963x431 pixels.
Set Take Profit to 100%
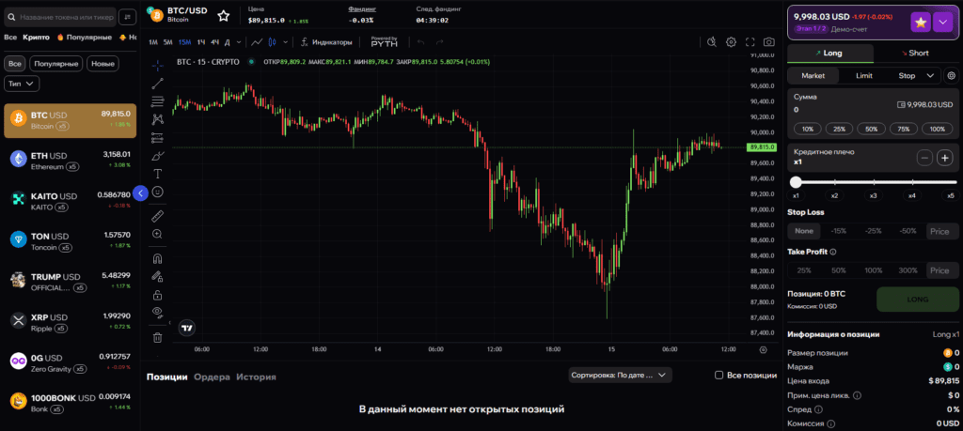click(x=874, y=270)
